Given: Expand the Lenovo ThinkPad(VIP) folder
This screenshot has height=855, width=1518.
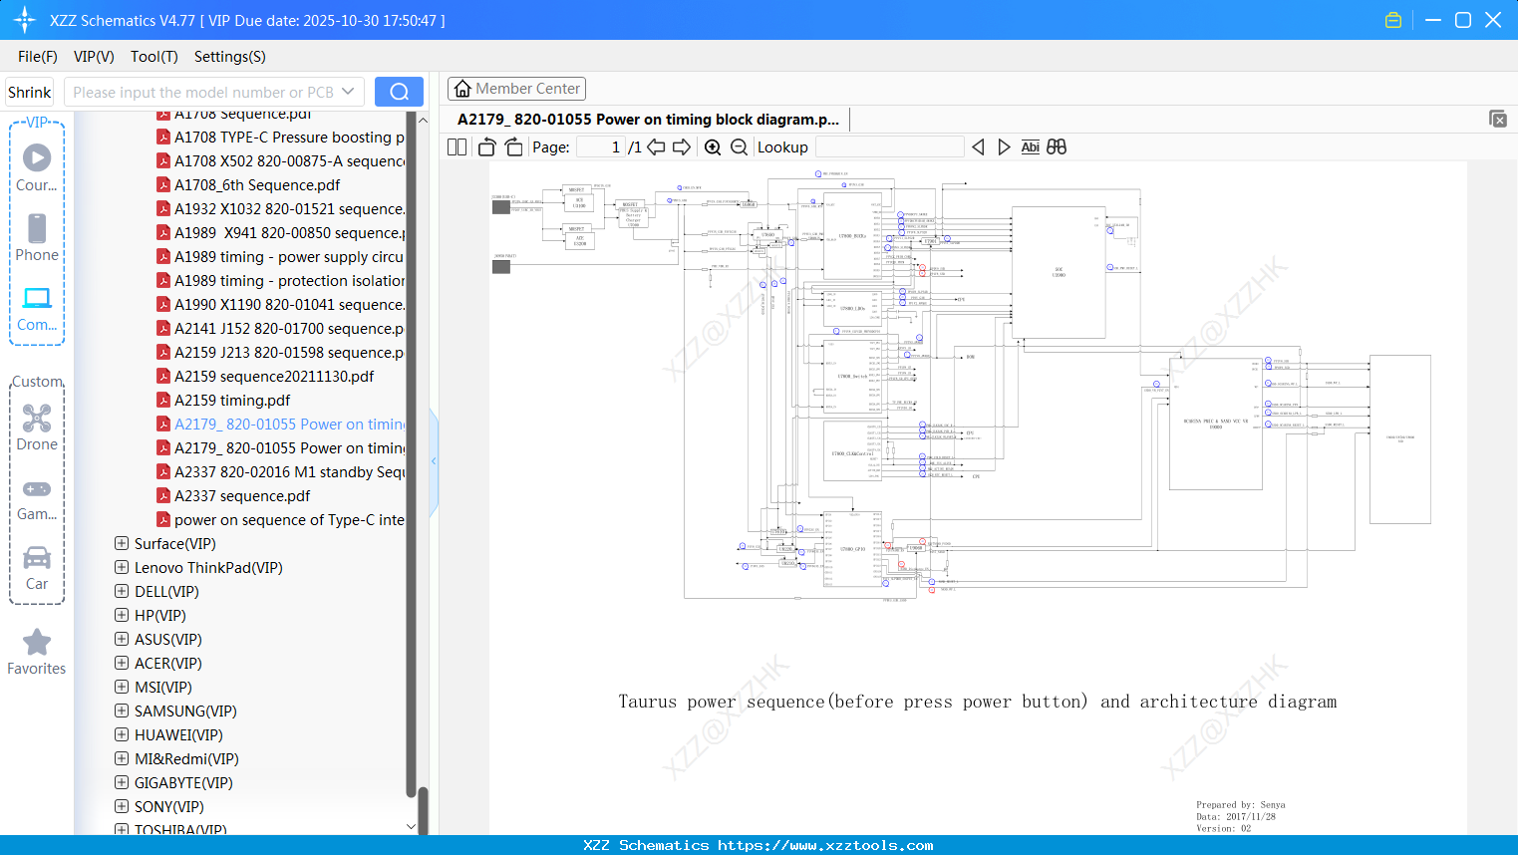Looking at the screenshot, I should point(122,568).
